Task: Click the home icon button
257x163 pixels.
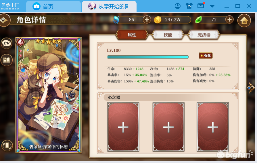Action: pos(244,21)
